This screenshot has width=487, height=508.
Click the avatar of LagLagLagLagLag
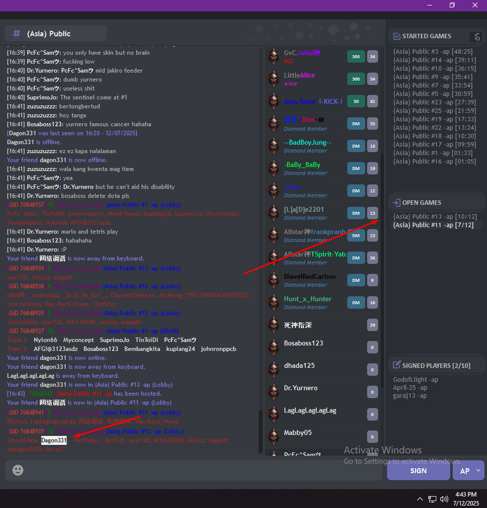click(274, 414)
